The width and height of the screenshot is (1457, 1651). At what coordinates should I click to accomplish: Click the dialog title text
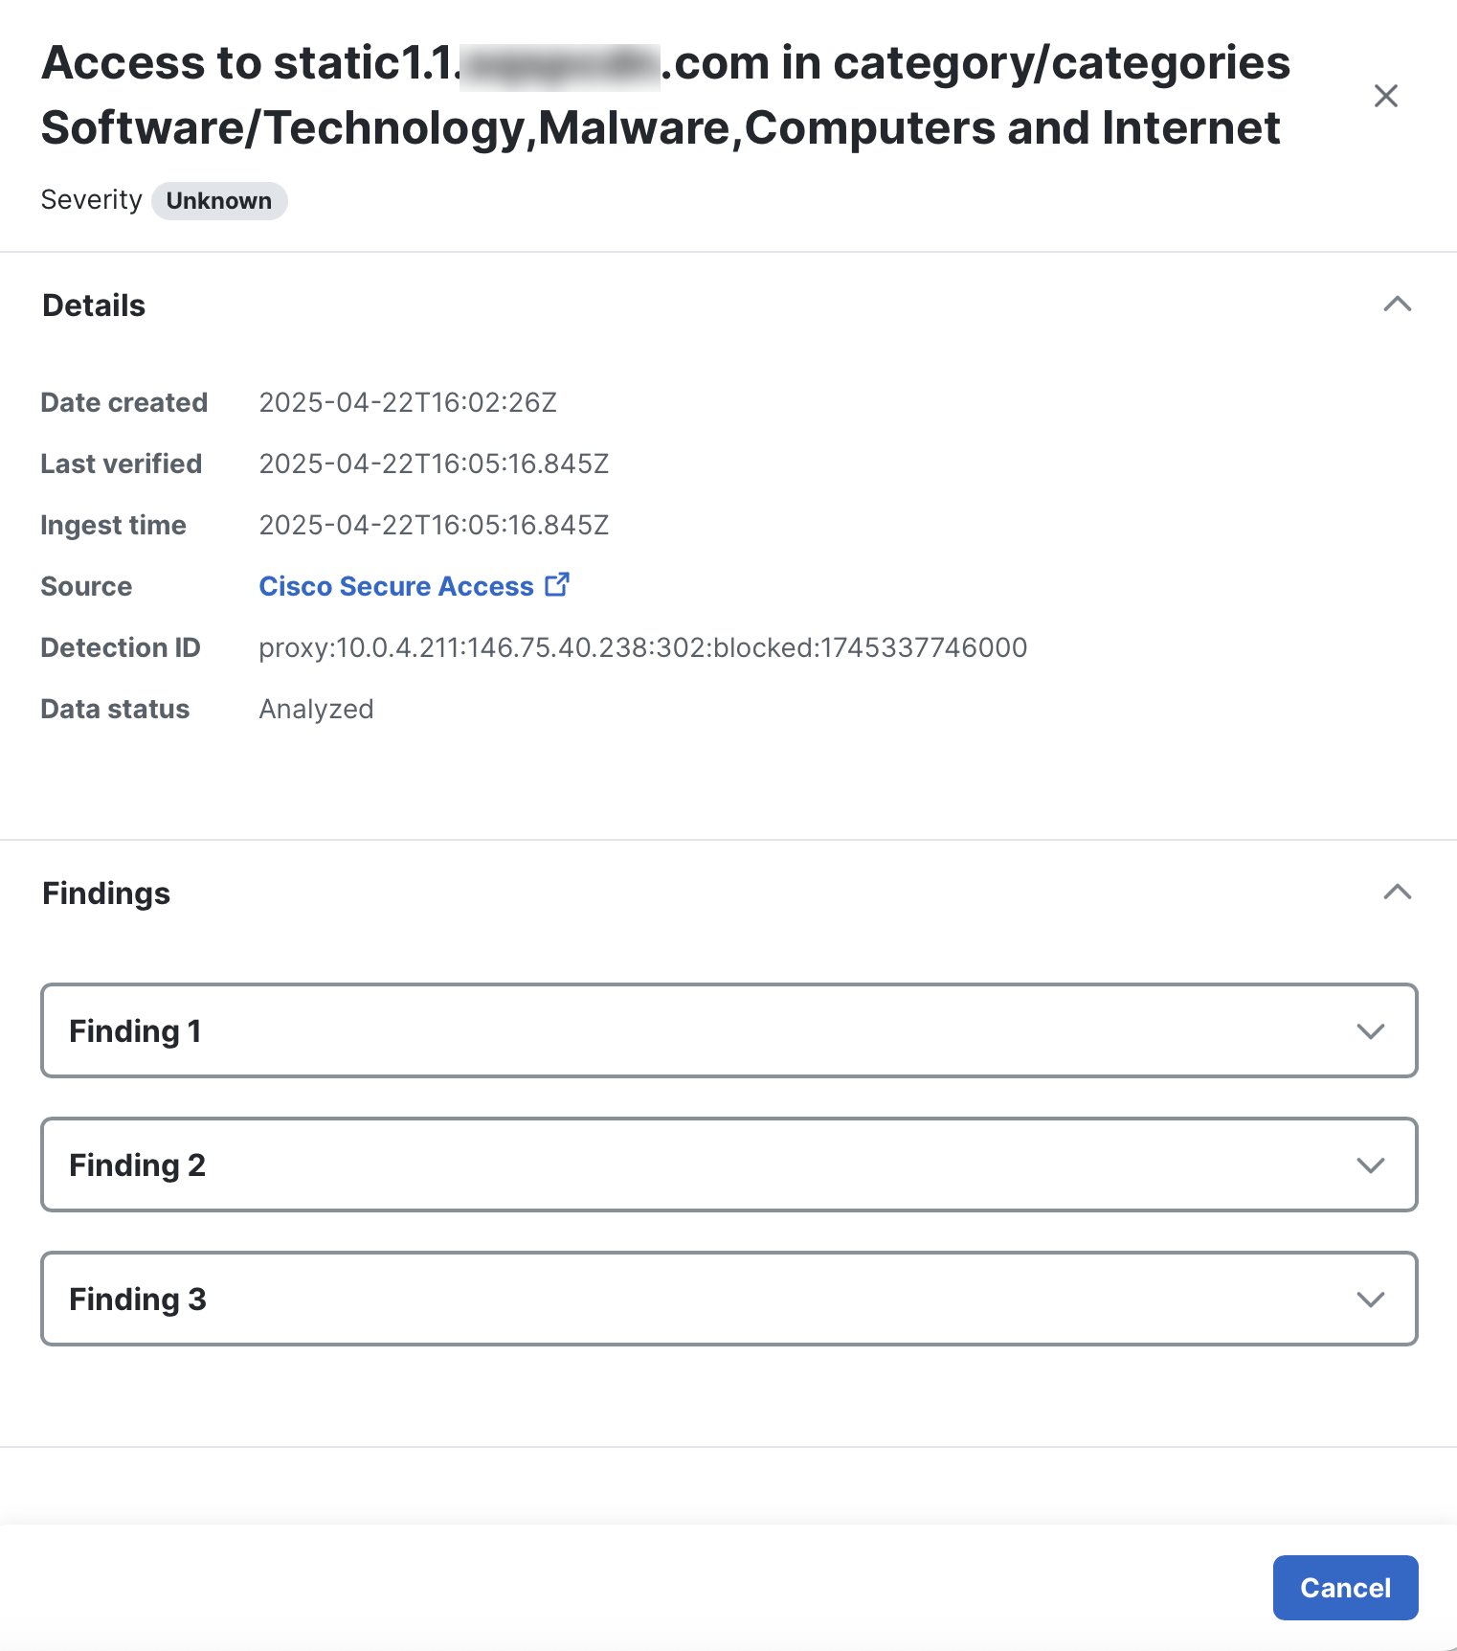(665, 95)
